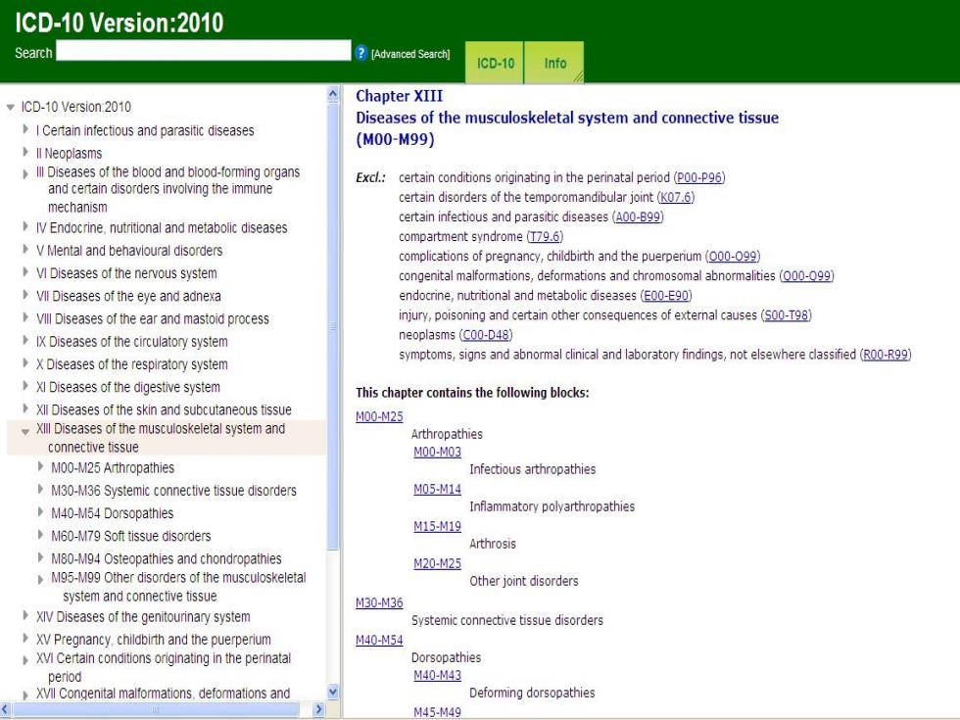
Task: Expand chapter VI Diseases of the nervous system
Action: [25, 272]
